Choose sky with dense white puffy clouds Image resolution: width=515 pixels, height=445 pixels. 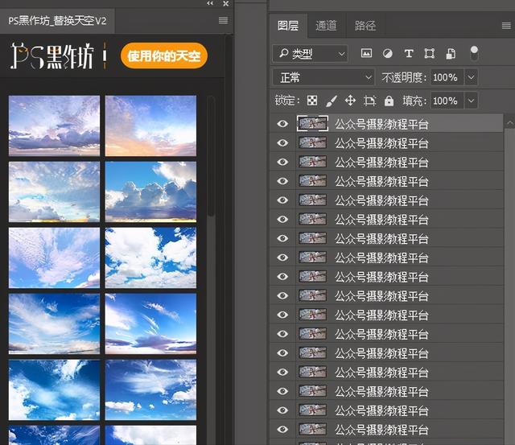[150, 258]
